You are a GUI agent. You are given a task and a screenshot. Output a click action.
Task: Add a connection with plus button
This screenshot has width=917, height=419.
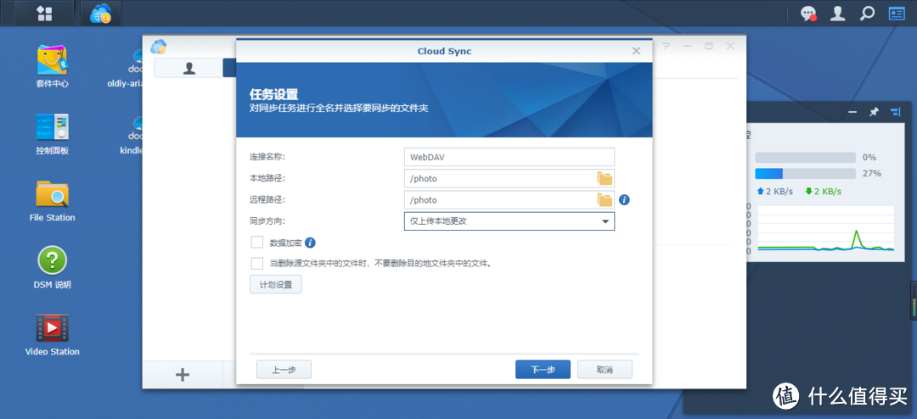tap(183, 375)
